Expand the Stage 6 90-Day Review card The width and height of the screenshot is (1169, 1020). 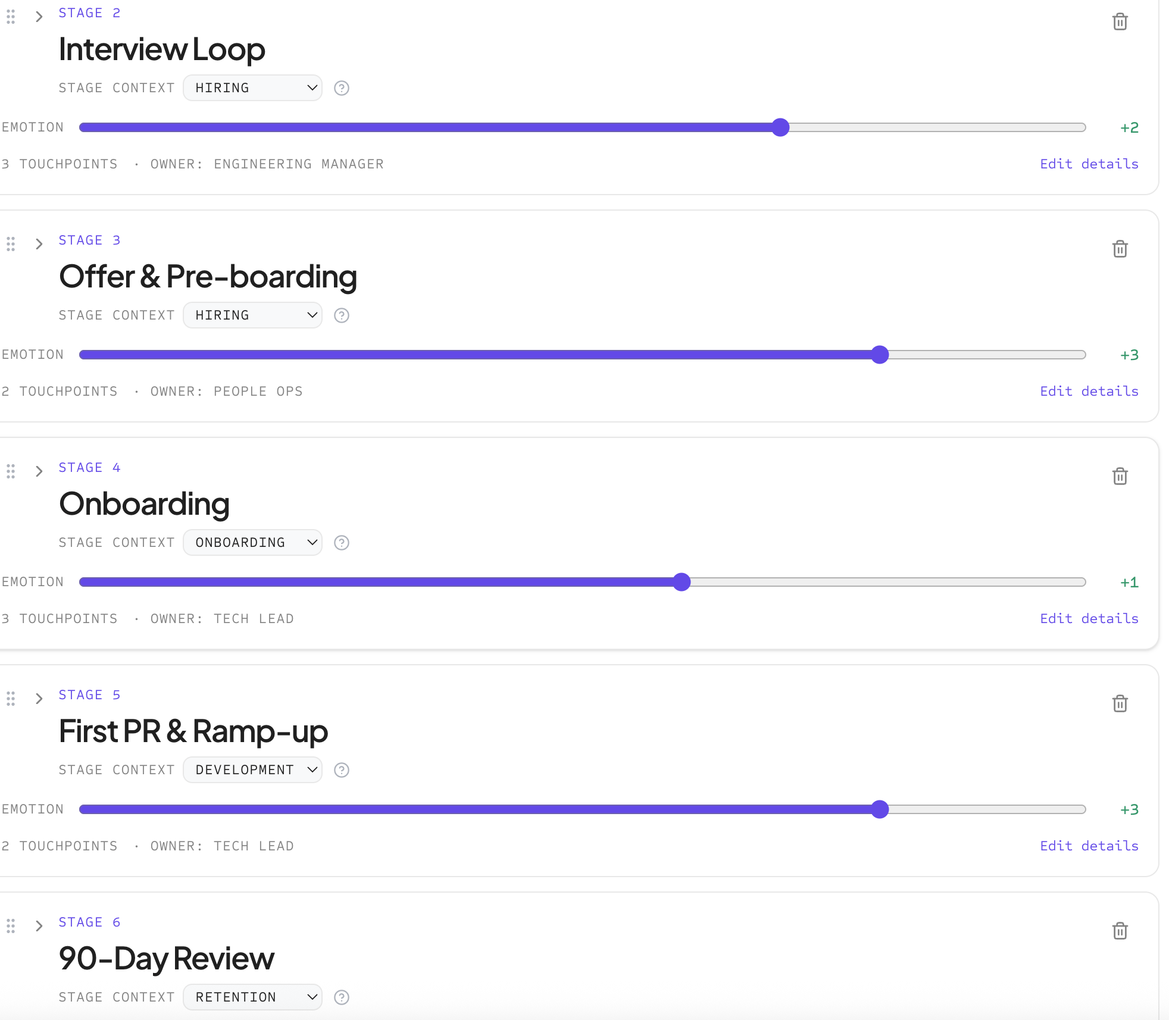pyautogui.click(x=39, y=926)
